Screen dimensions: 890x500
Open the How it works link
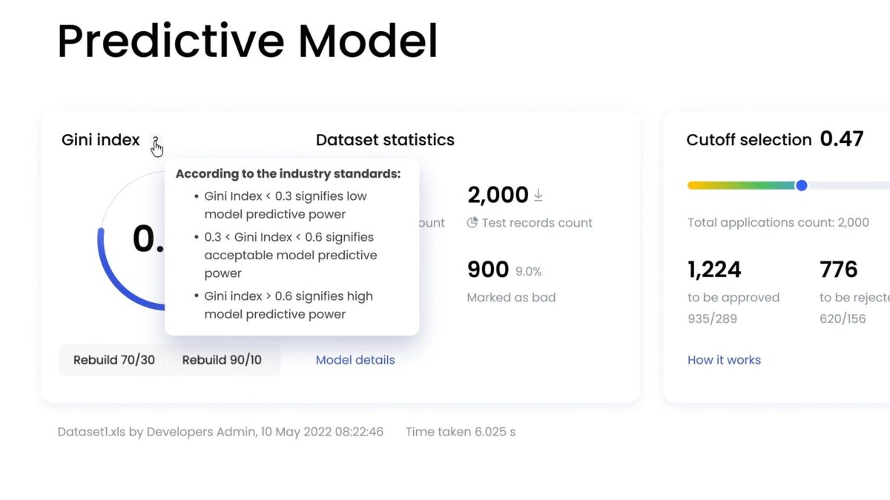click(724, 360)
